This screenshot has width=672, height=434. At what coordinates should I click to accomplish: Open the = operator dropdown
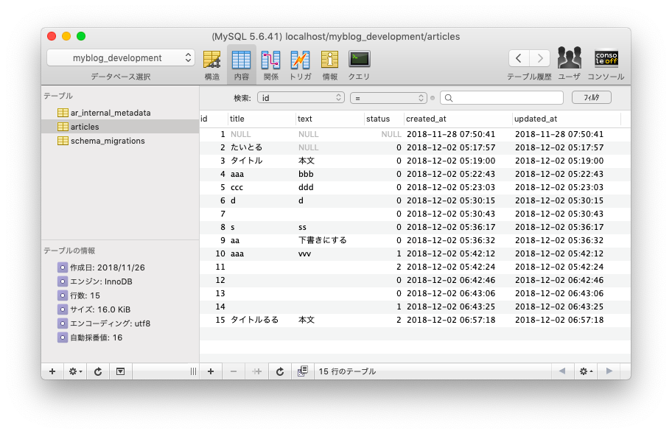tap(388, 98)
